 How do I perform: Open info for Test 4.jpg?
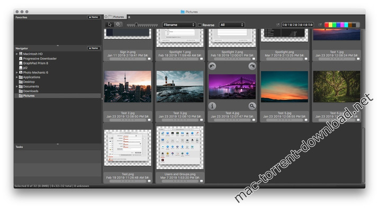(x=212, y=106)
